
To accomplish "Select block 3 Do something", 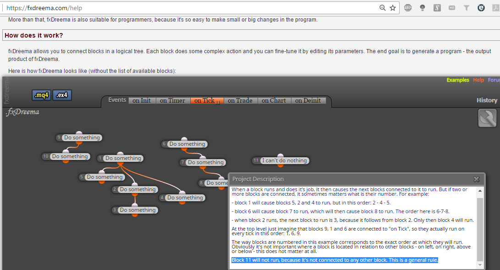I will [135, 210].
